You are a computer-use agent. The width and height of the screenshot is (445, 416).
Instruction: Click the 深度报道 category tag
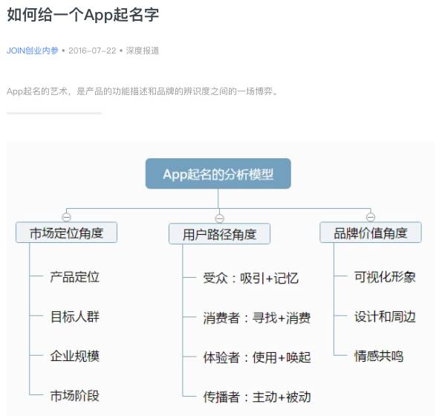click(x=143, y=51)
